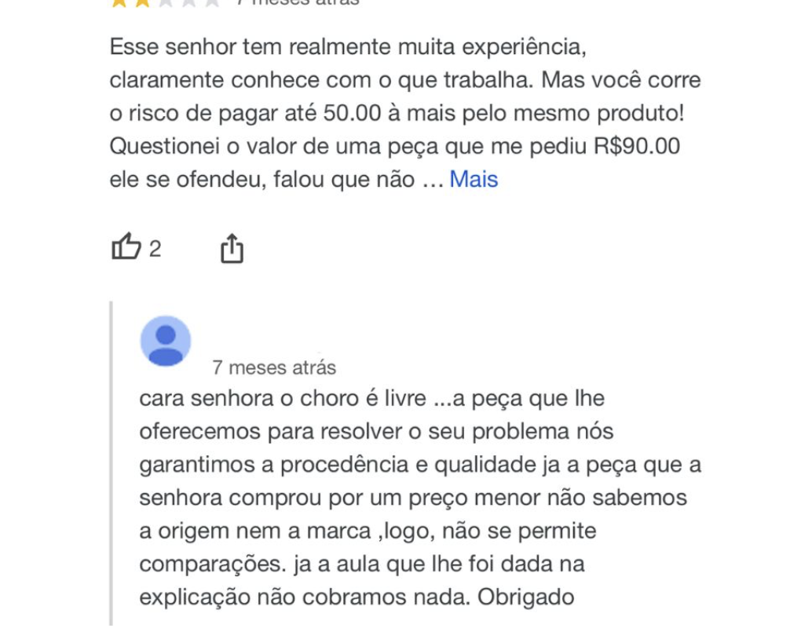This screenshot has width=812, height=628.
Task: Click the second gold rating star
Action: [142, 2]
